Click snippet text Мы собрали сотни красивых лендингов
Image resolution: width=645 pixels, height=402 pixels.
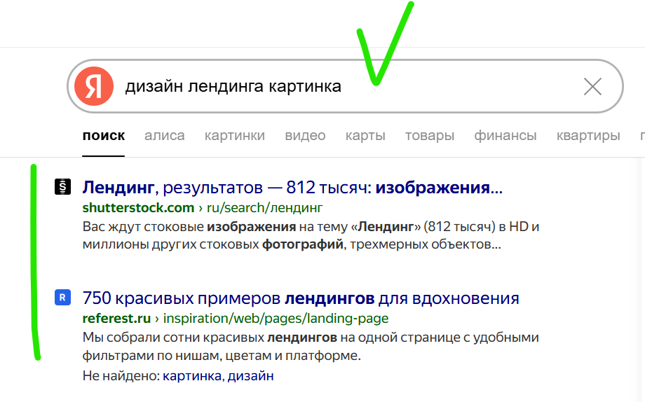(311, 346)
